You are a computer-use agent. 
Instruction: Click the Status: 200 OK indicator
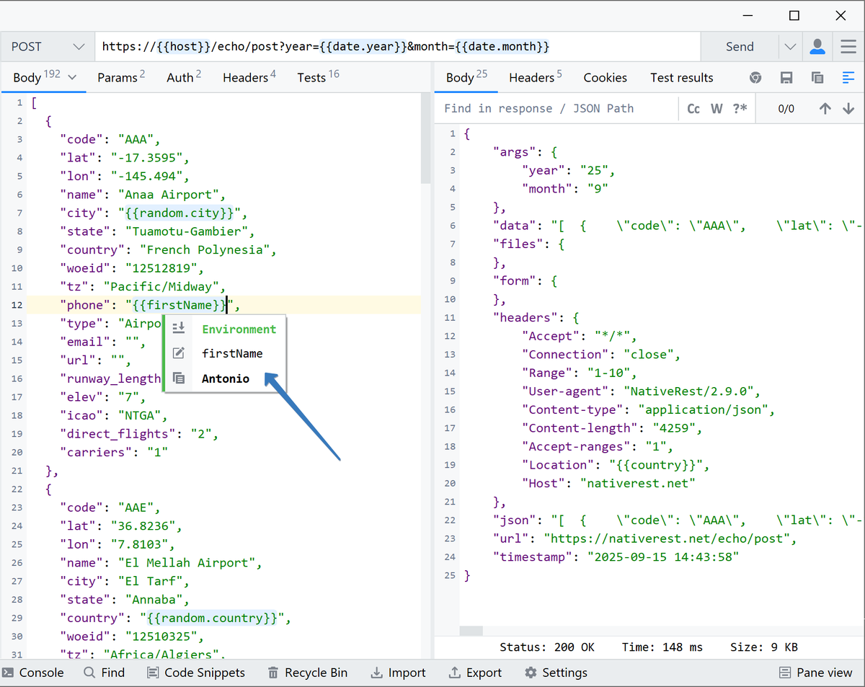(x=546, y=647)
